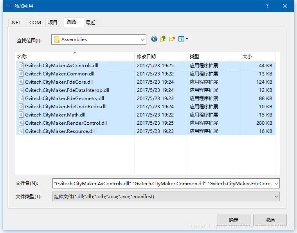Go up one folder level icon
This screenshot has height=233, width=297.
[x=163, y=39]
